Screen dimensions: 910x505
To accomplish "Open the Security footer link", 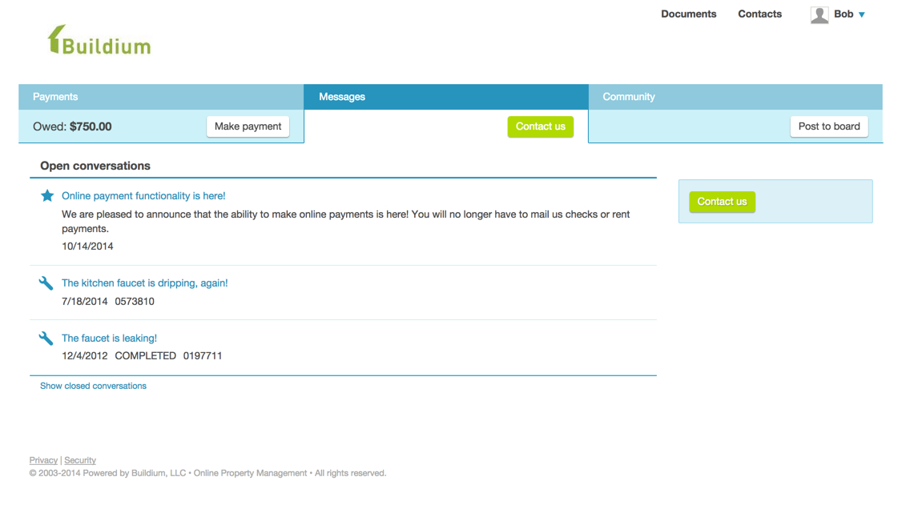I will click(80, 460).
